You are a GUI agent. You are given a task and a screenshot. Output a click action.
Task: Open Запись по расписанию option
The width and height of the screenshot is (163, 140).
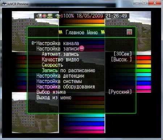pyautogui.click(x=68, y=70)
